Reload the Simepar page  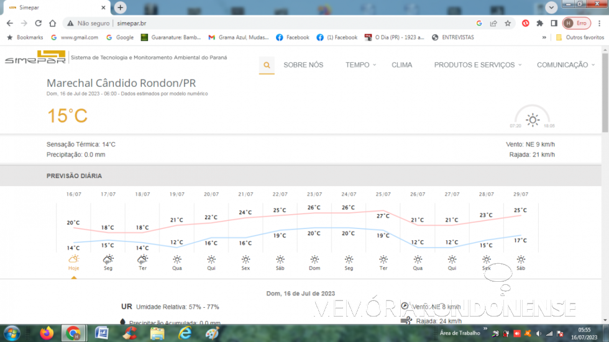(39, 23)
